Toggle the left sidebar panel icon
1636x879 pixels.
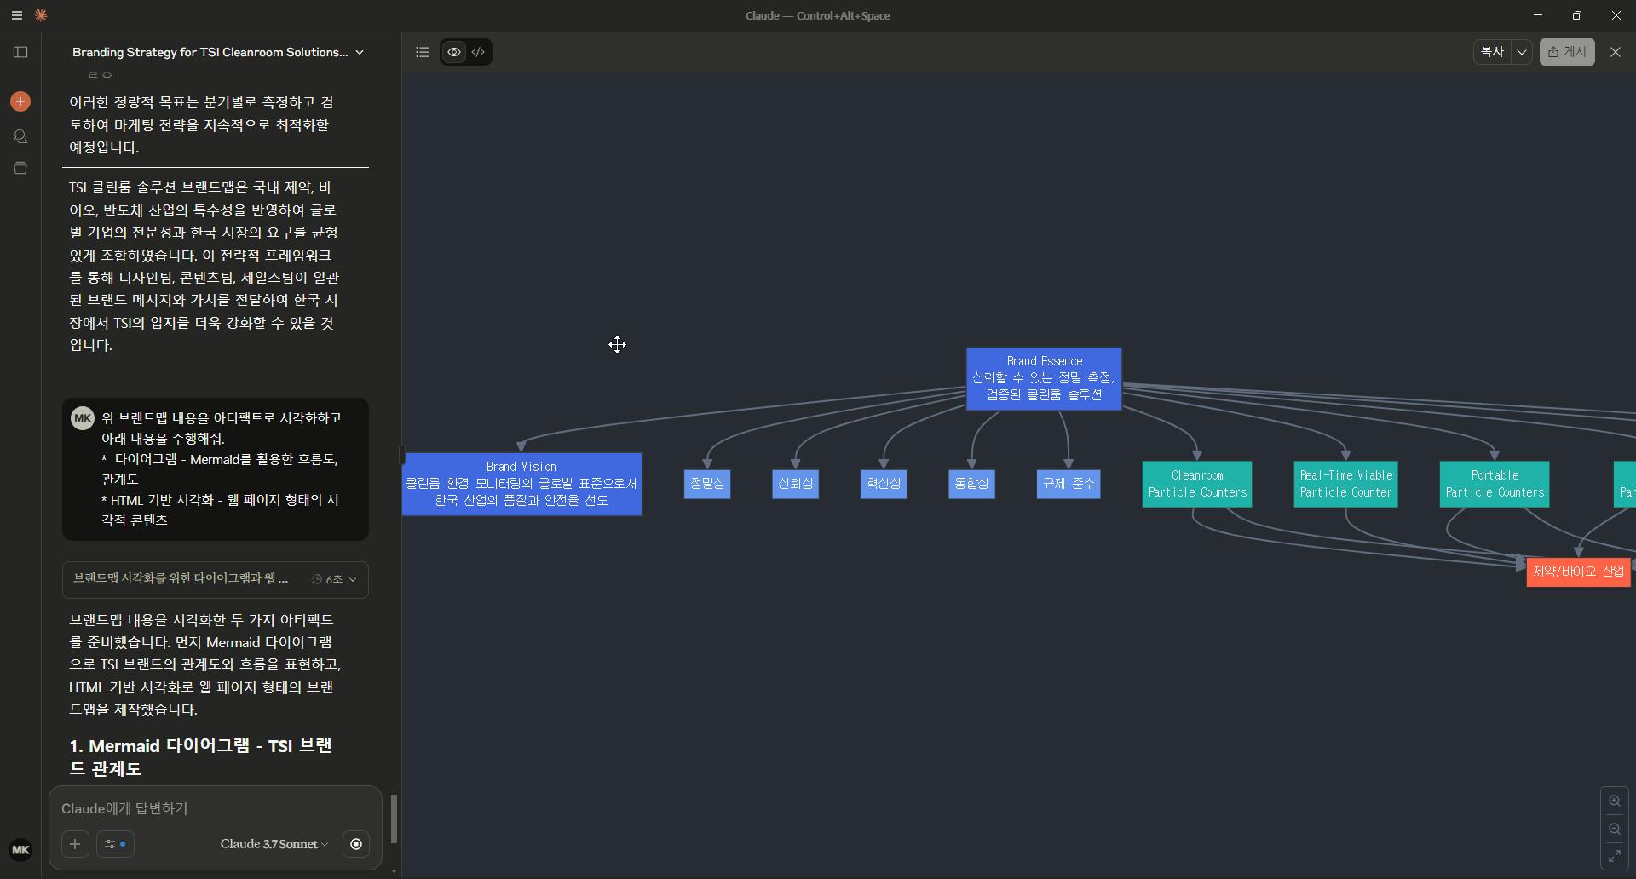click(20, 52)
